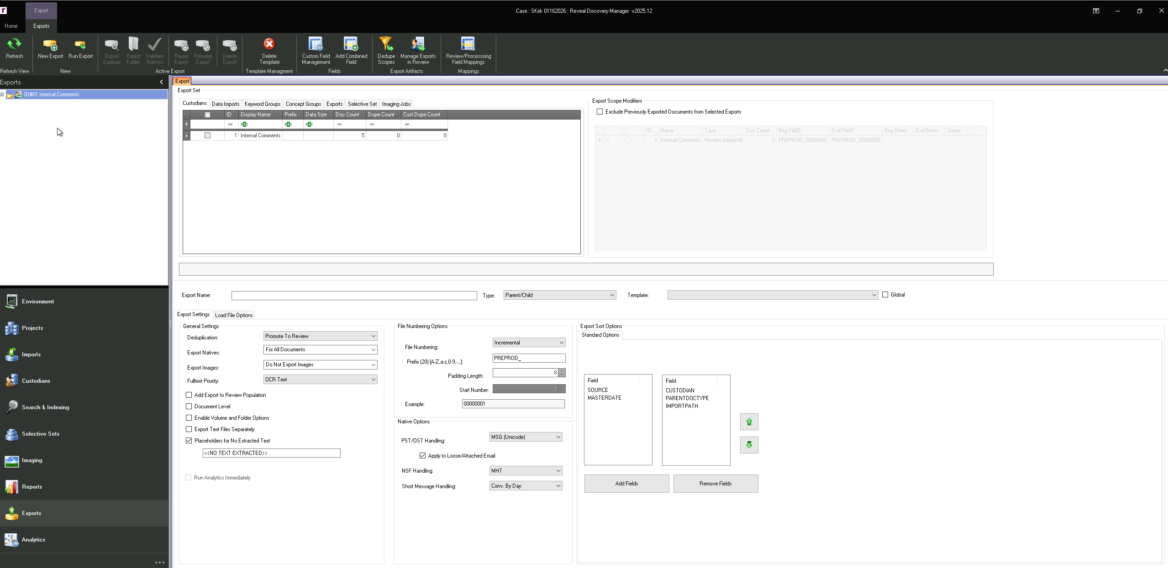Open the Deduplication dropdown
The width and height of the screenshot is (1168, 568).
coord(373,336)
